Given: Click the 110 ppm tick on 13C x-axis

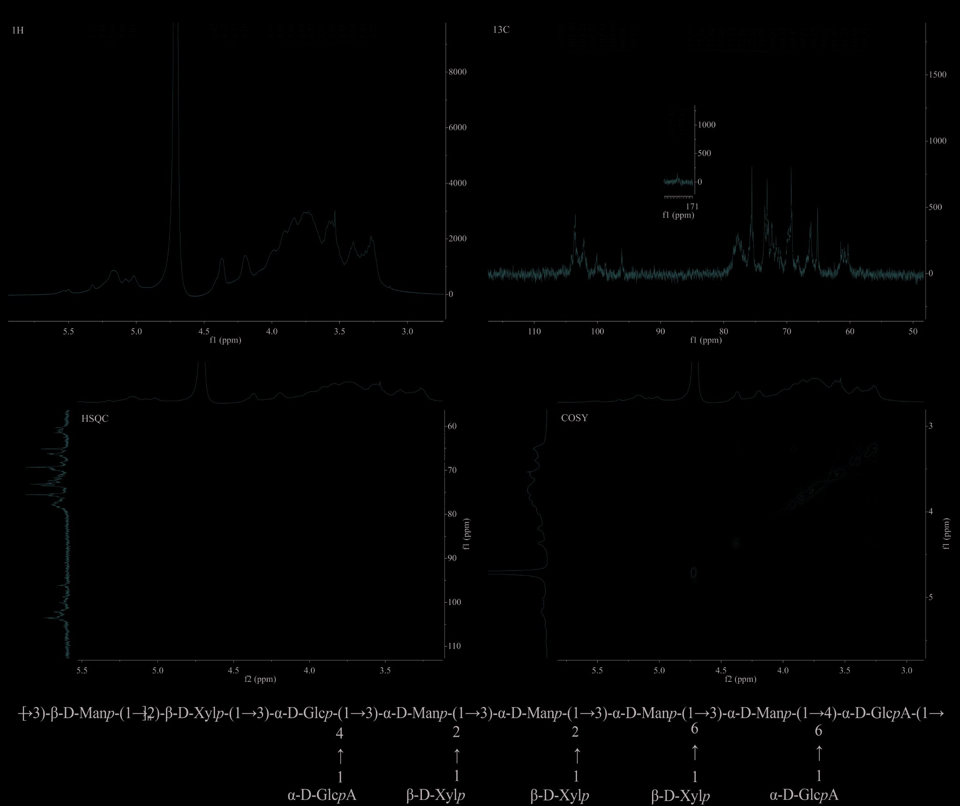Looking at the screenshot, I should click(534, 332).
